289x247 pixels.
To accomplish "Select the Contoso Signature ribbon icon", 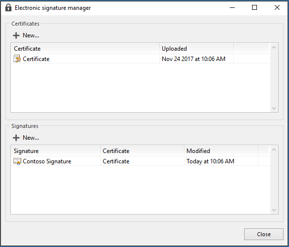I will [17, 161].
